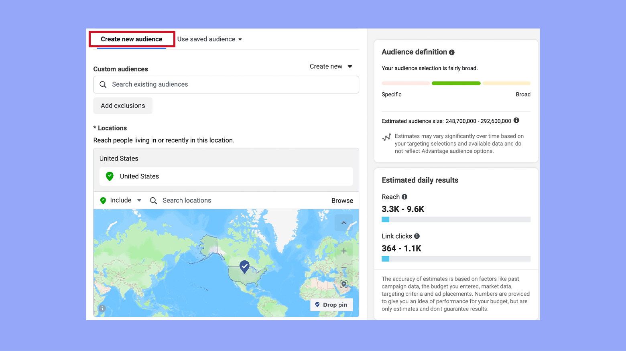Image resolution: width=626 pixels, height=351 pixels.
Task: Click the green pin beside United States
Action: tap(109, 176)
